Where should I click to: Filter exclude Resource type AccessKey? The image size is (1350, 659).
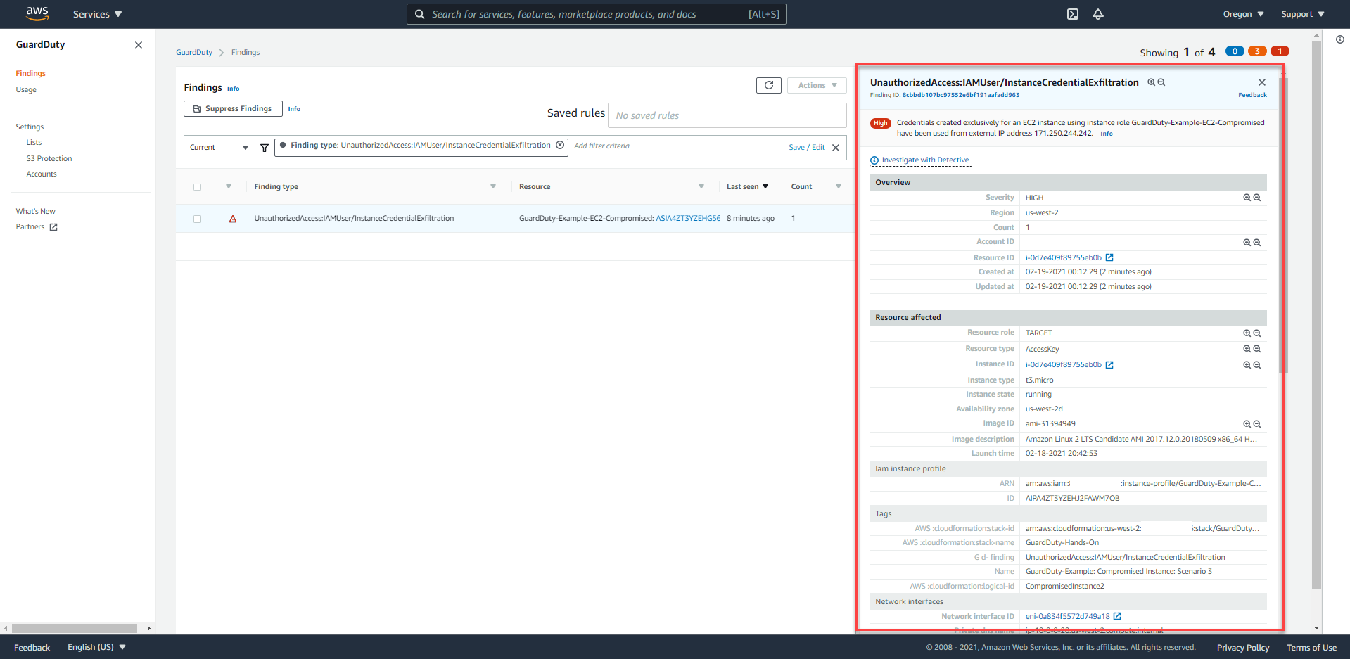1257,349
